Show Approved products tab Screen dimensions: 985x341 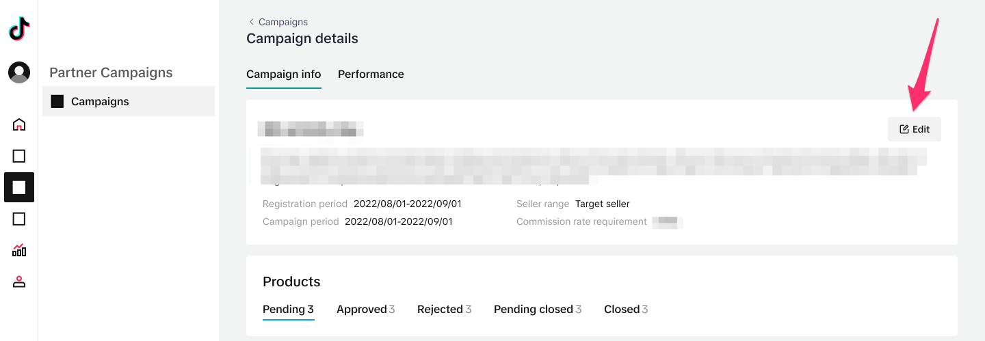[x=365, y=310]
